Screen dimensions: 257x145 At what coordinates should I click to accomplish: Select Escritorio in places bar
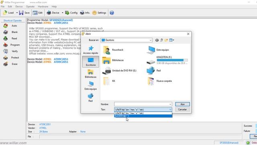coord(91,62)
